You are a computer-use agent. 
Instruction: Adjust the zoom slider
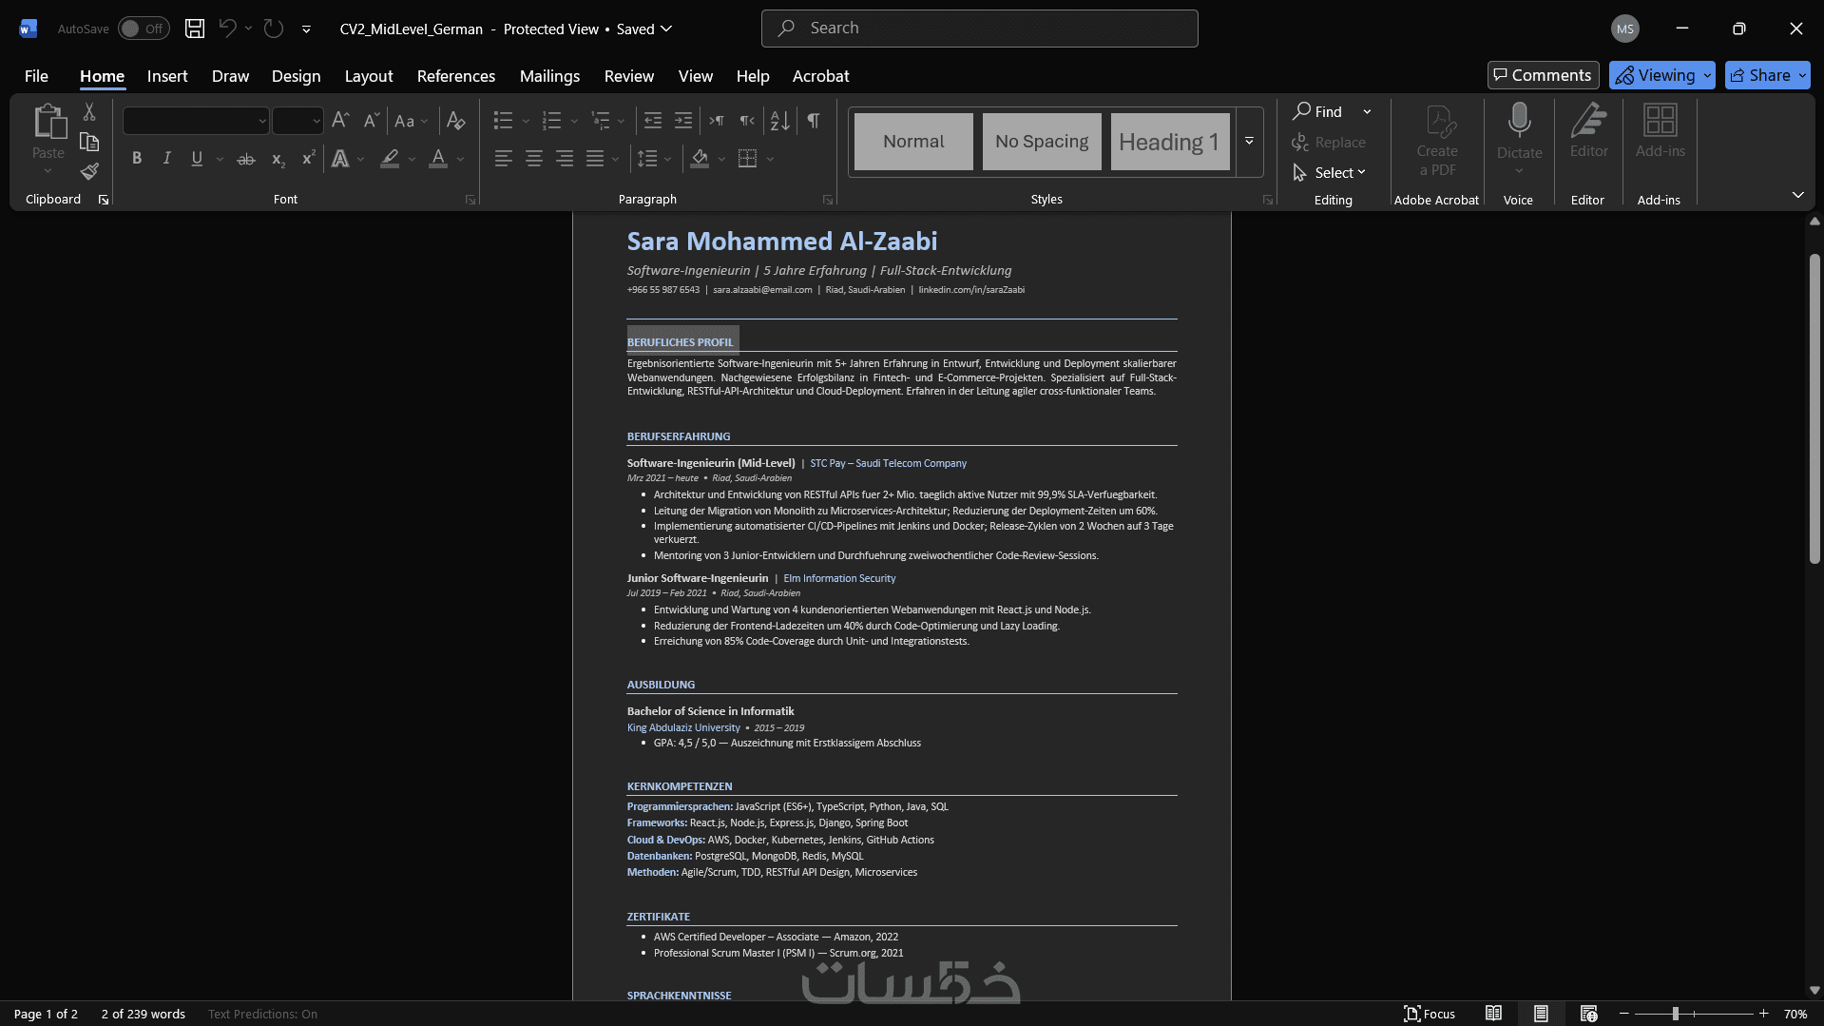click(x=1676, y=1014)
